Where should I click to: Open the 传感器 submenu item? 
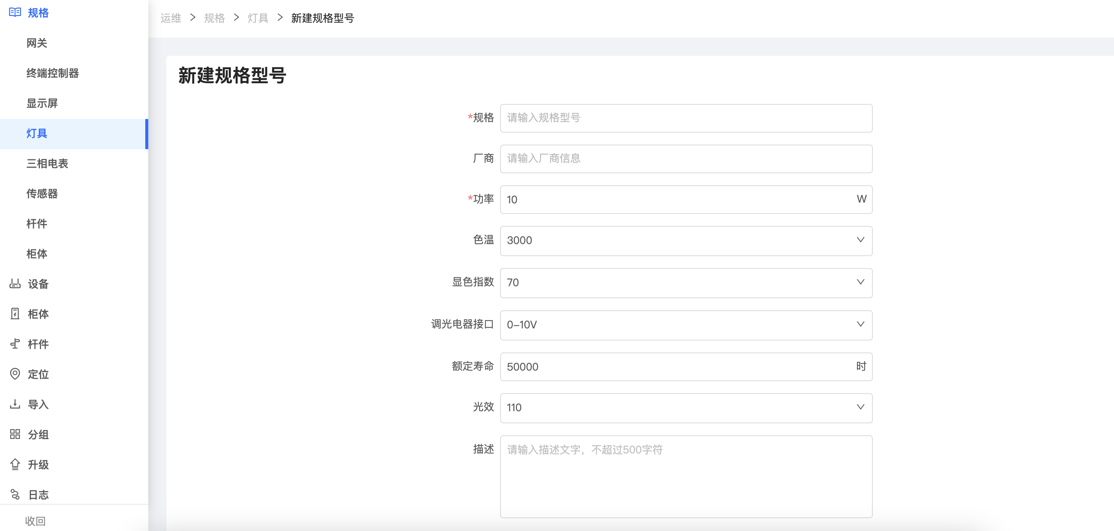42,194
